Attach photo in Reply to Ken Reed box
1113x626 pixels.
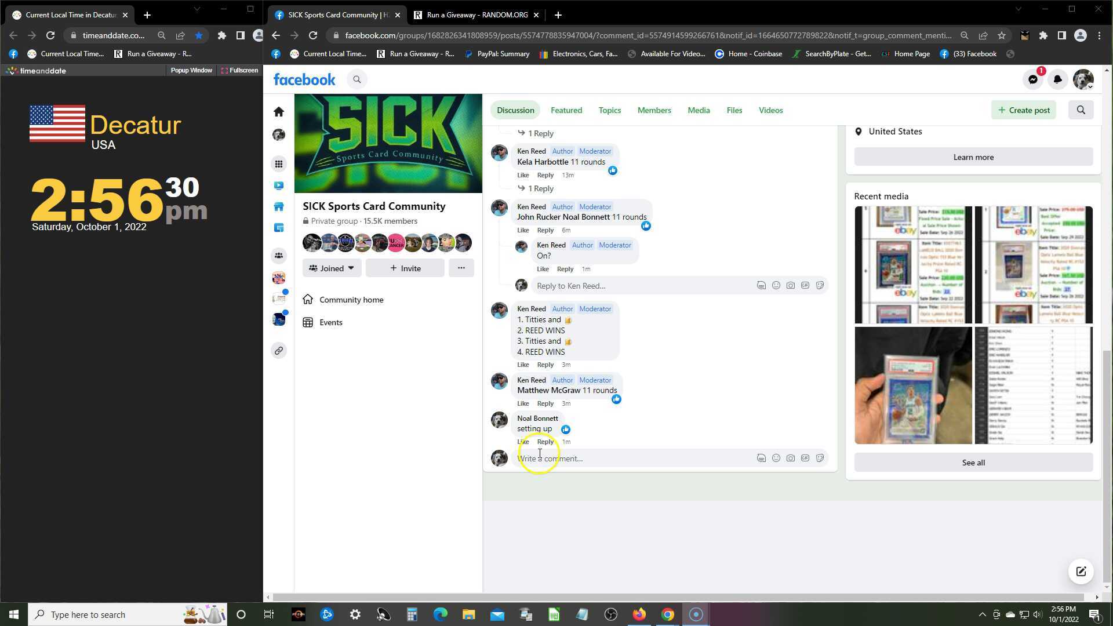pyautogui.click(x=790, y=286)
